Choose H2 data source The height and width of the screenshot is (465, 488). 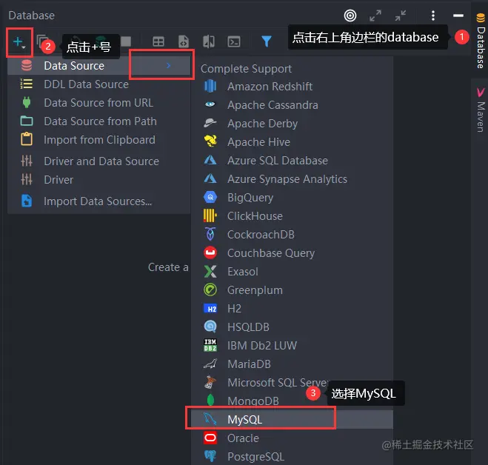coord(292,309)
